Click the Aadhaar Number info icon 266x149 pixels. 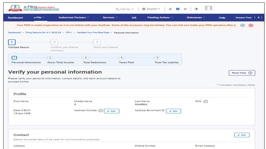(x=100, y=111)
